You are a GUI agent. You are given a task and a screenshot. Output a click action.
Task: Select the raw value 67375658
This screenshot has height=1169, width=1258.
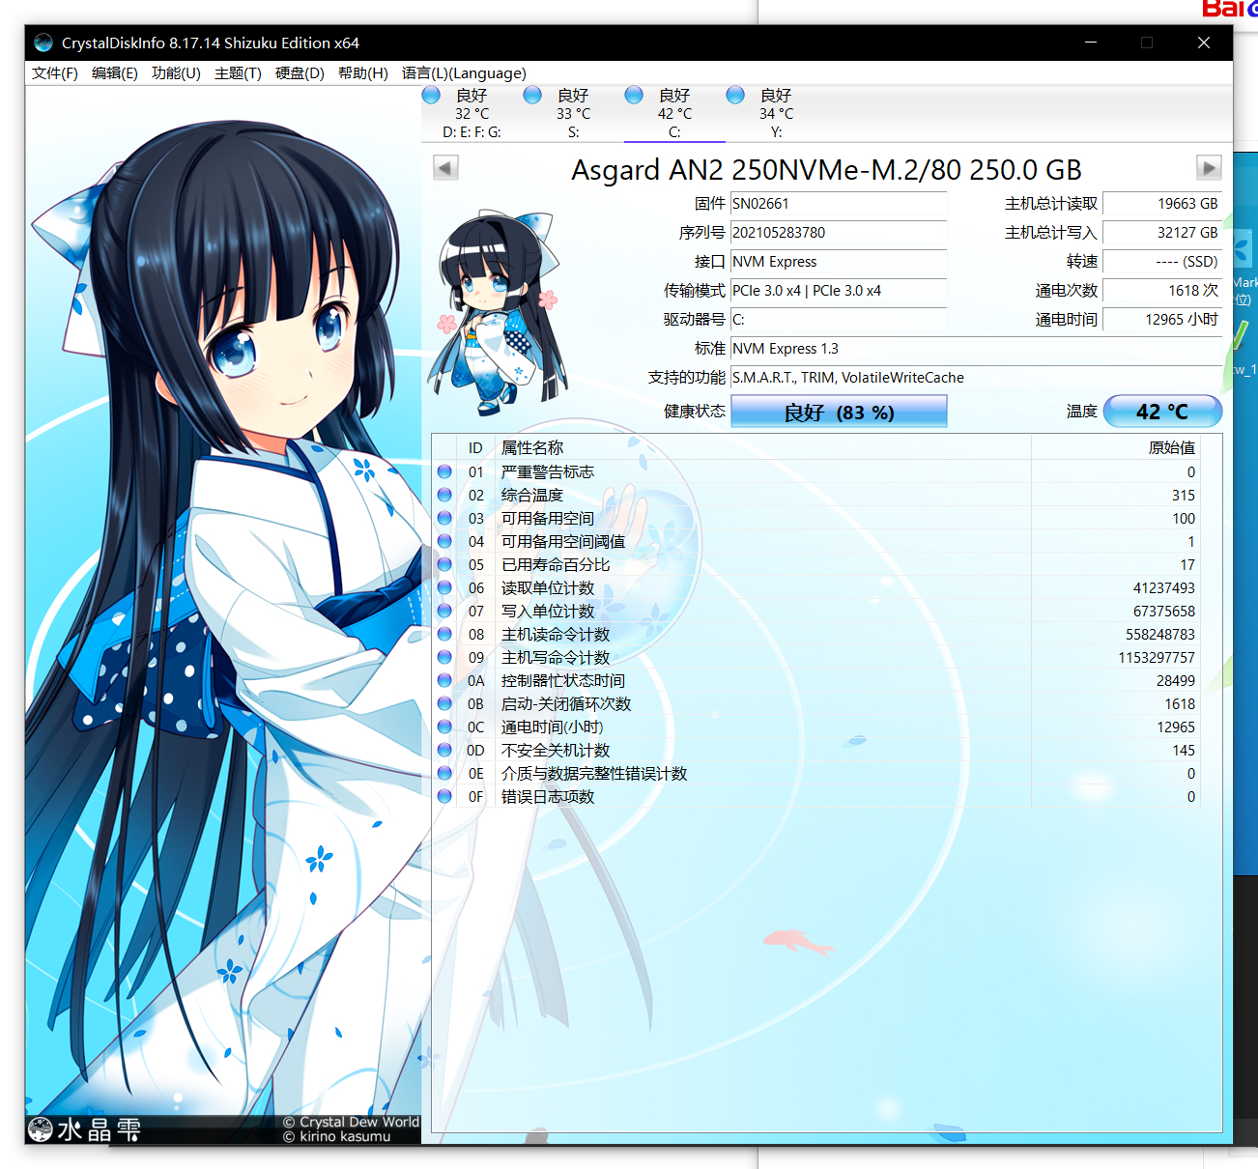(x=1164, y=611)
